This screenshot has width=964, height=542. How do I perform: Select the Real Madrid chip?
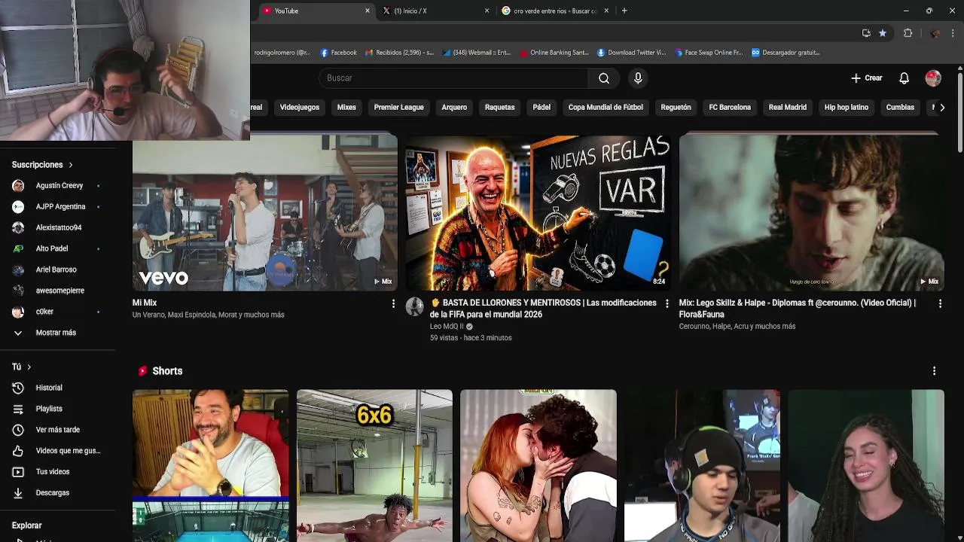click(x=787, y=108)
